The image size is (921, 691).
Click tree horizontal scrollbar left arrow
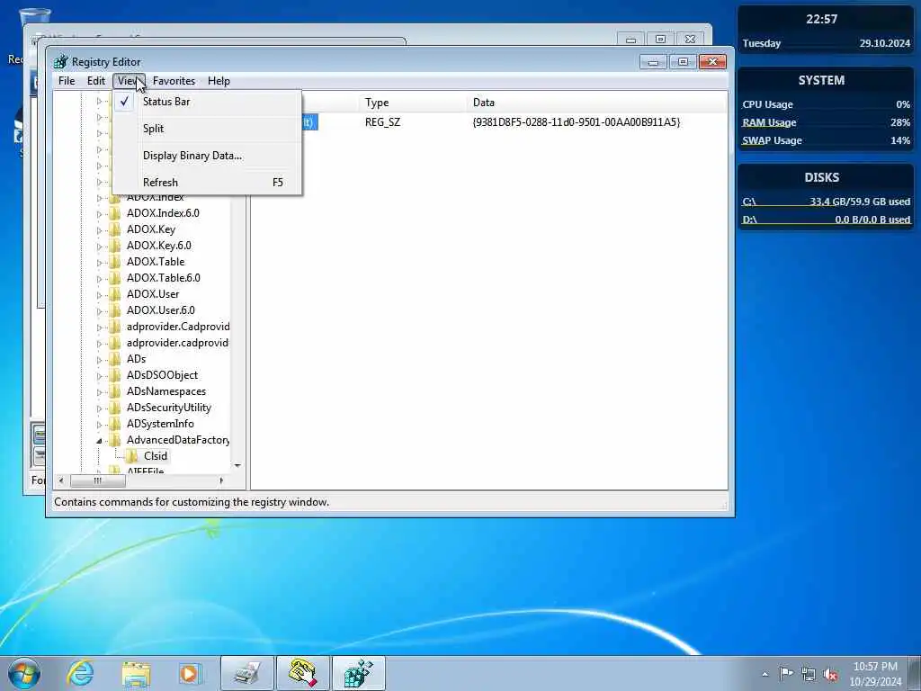tap(61, 480)
